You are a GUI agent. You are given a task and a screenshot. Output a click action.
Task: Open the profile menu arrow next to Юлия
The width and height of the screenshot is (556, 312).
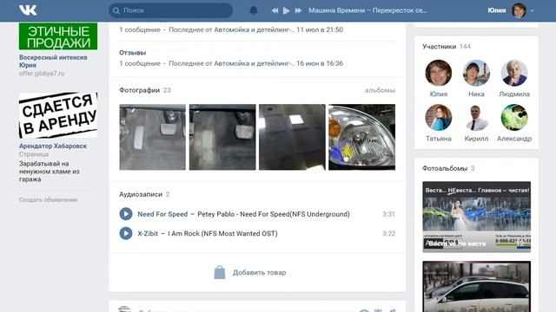coord(532,10)
